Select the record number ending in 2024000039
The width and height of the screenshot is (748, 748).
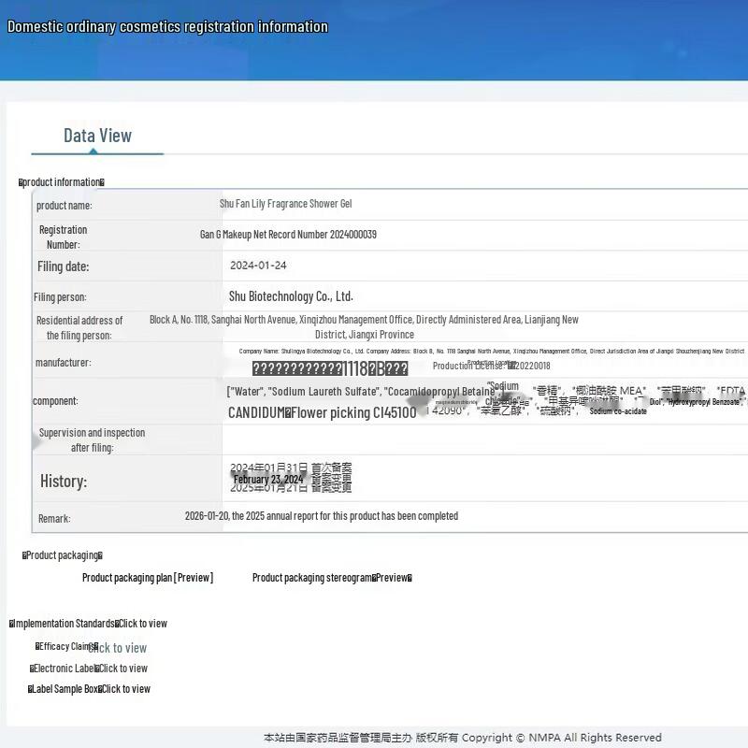tap(288, 235)
